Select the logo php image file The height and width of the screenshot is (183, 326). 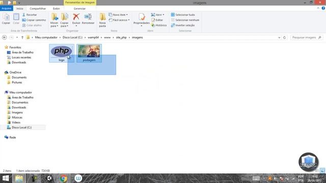tap(62, 53)
